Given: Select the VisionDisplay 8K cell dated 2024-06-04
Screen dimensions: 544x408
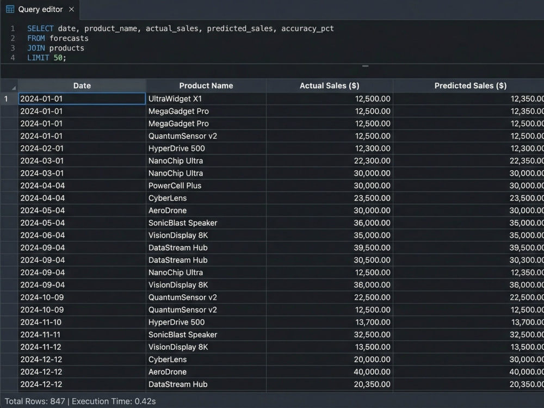Looking at the screenshot, I should 206,235.
